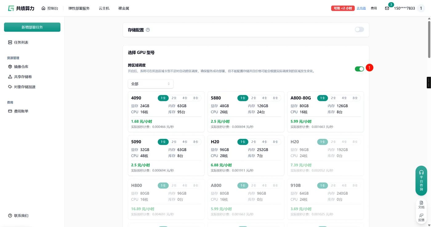431x227 pixels.
Task: Click 5880 price 2.5 元/小时
Action: pos(220,121)
